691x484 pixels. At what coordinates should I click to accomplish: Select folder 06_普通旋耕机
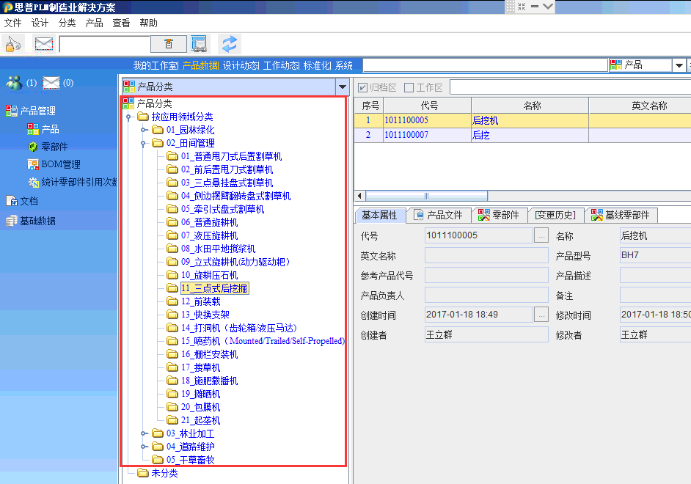(202, 222)
